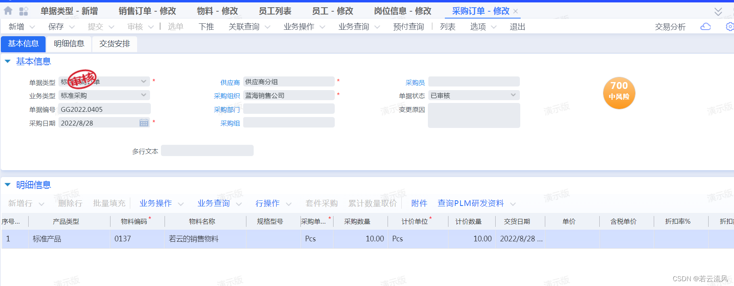Click 退出 to exit the form

click(517, 27)
